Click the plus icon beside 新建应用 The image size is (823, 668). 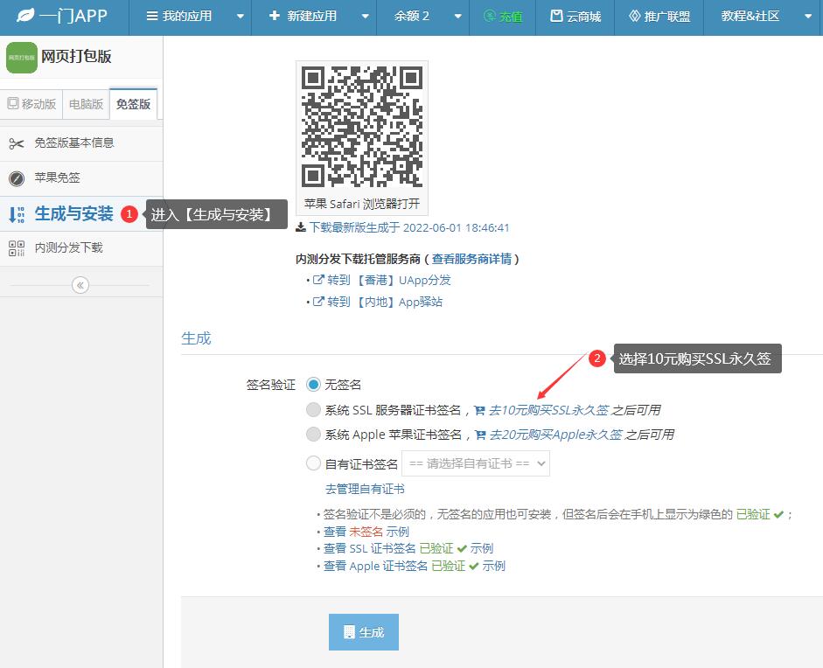274,16
